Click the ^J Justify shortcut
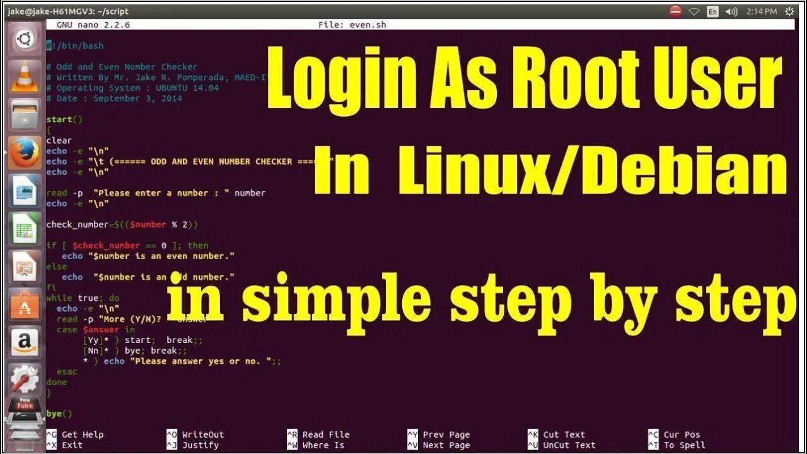Image resolution: width=807 pixels, height=454 pixels. click(192, 445)
